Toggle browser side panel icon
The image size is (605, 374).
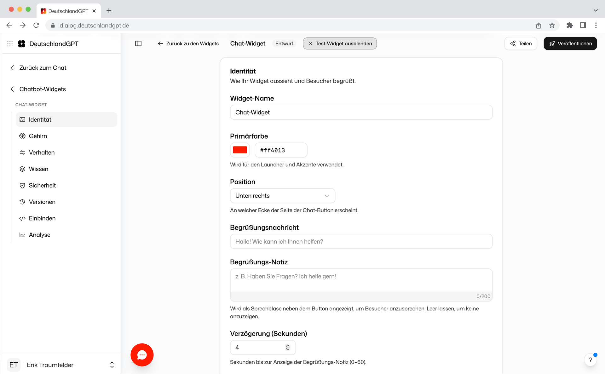pos(583,26)
